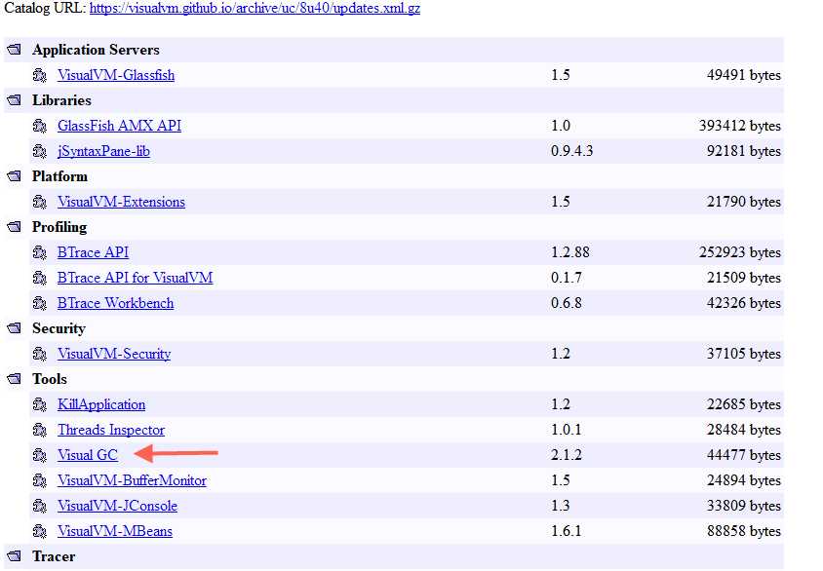Click the 22685 bytes size value
This screenshot has width=823, height=571.
pos(744,404)
